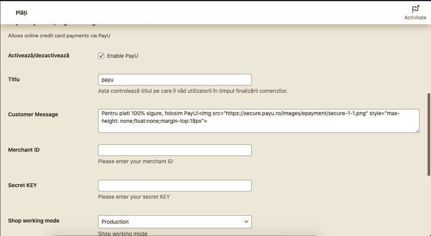This screenshot has width=431, height=236.
Task: Click the Shop working mode label
Action: [34, 221]
